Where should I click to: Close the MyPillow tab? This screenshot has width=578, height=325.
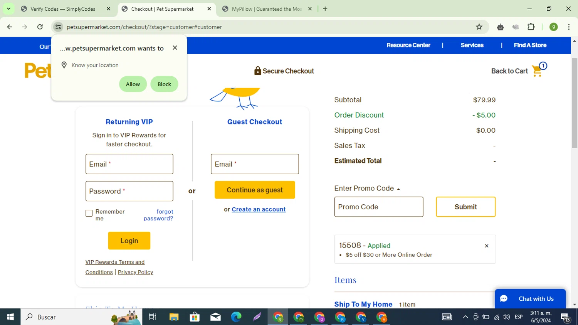(x=310, y=9)
